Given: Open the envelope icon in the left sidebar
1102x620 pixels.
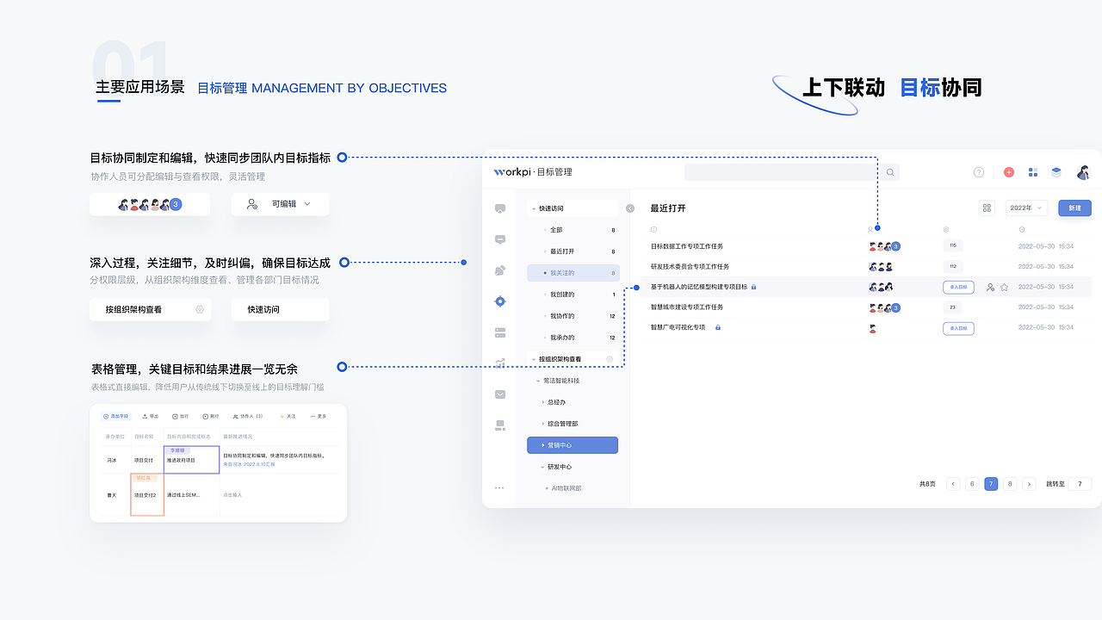Looking at the screenshot, I should coord(500,393).
